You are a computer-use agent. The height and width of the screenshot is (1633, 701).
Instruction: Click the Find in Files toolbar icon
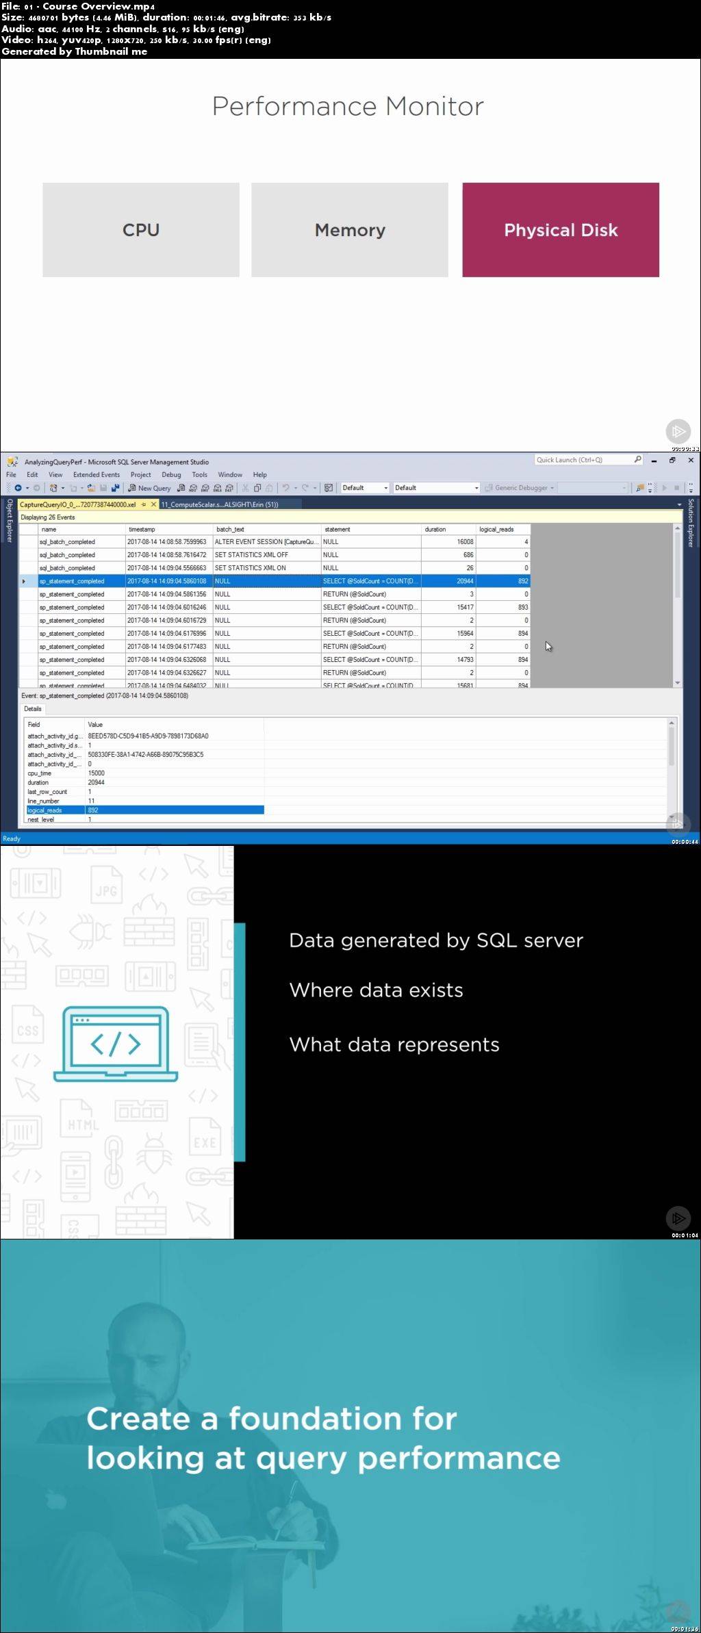(640, 488)
